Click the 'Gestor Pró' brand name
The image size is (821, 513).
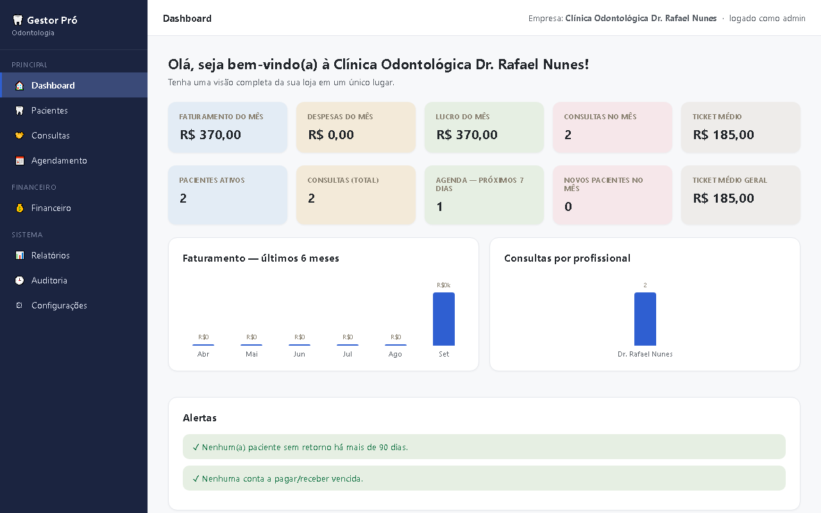pyautogui.click(x=52, y=21)
